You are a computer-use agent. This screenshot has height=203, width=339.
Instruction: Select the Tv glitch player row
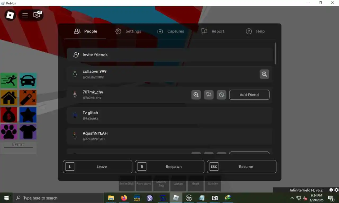170,115
